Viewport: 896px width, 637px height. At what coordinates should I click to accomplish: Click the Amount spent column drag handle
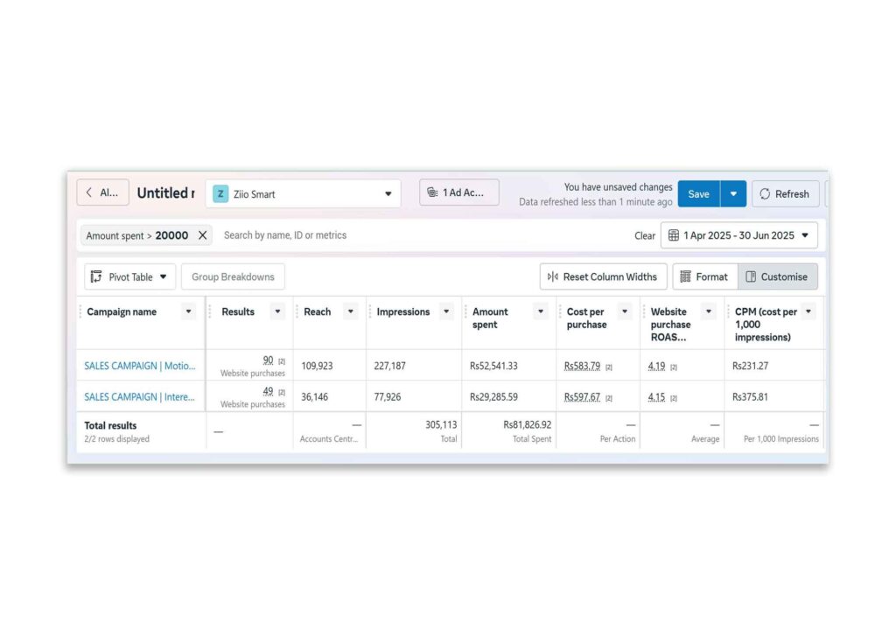click(465, 311)
